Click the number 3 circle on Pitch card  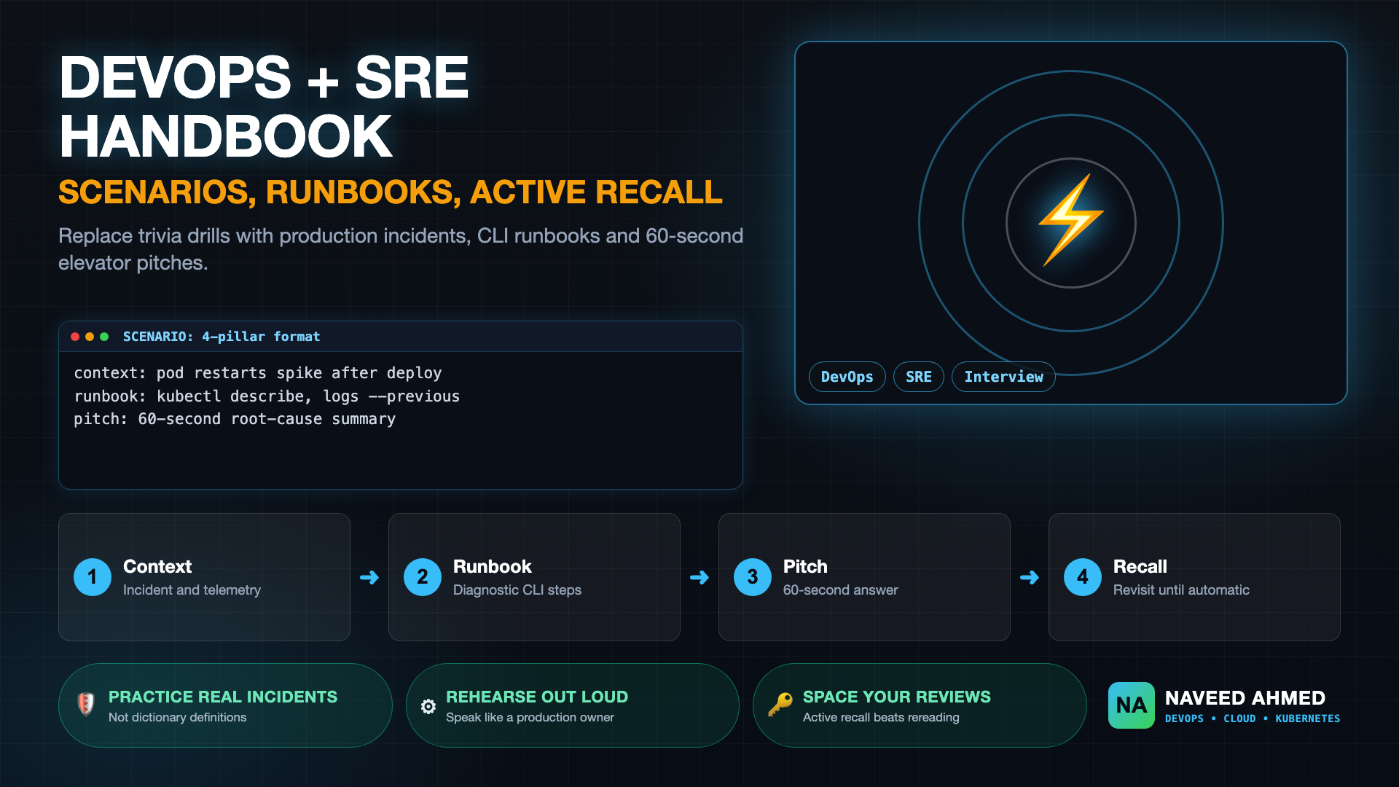753,577
